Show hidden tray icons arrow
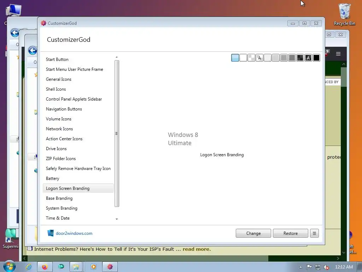The width and height of the screenshot is (362, 272). coord(300,267)
